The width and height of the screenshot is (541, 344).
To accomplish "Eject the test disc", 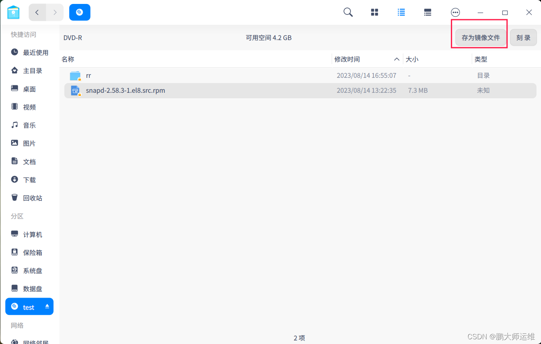I will (x=47, y=306).
